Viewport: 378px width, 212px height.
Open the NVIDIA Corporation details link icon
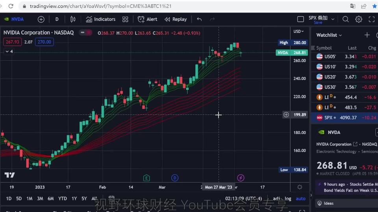[355, 144]
